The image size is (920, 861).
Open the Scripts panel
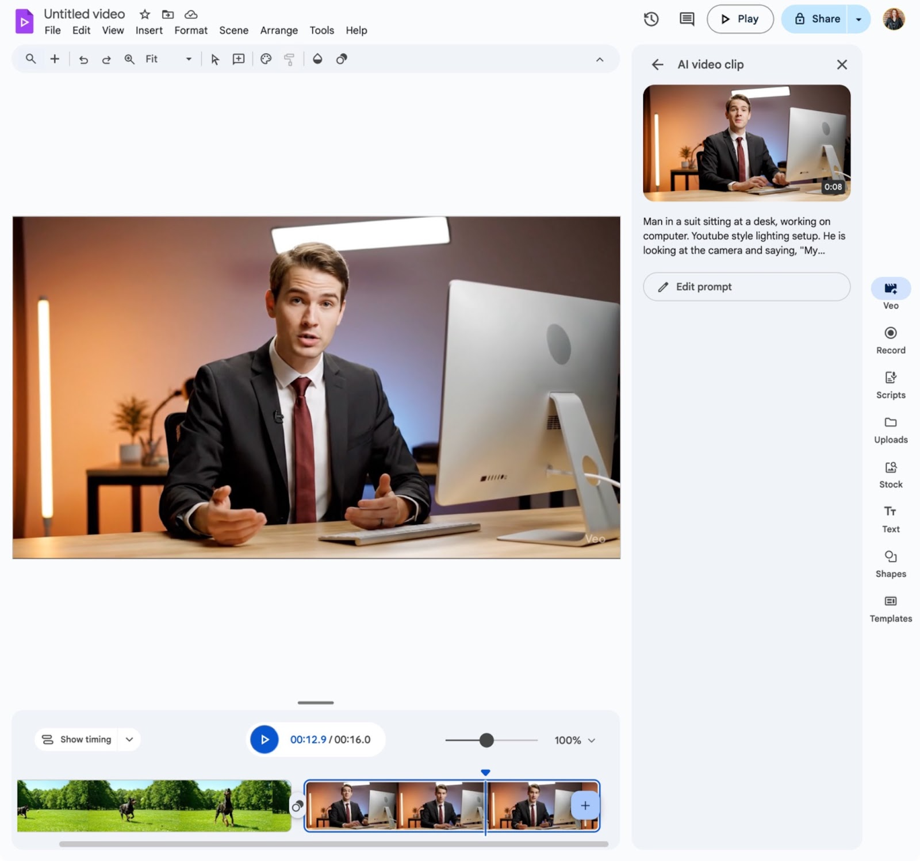coord(890,384)
